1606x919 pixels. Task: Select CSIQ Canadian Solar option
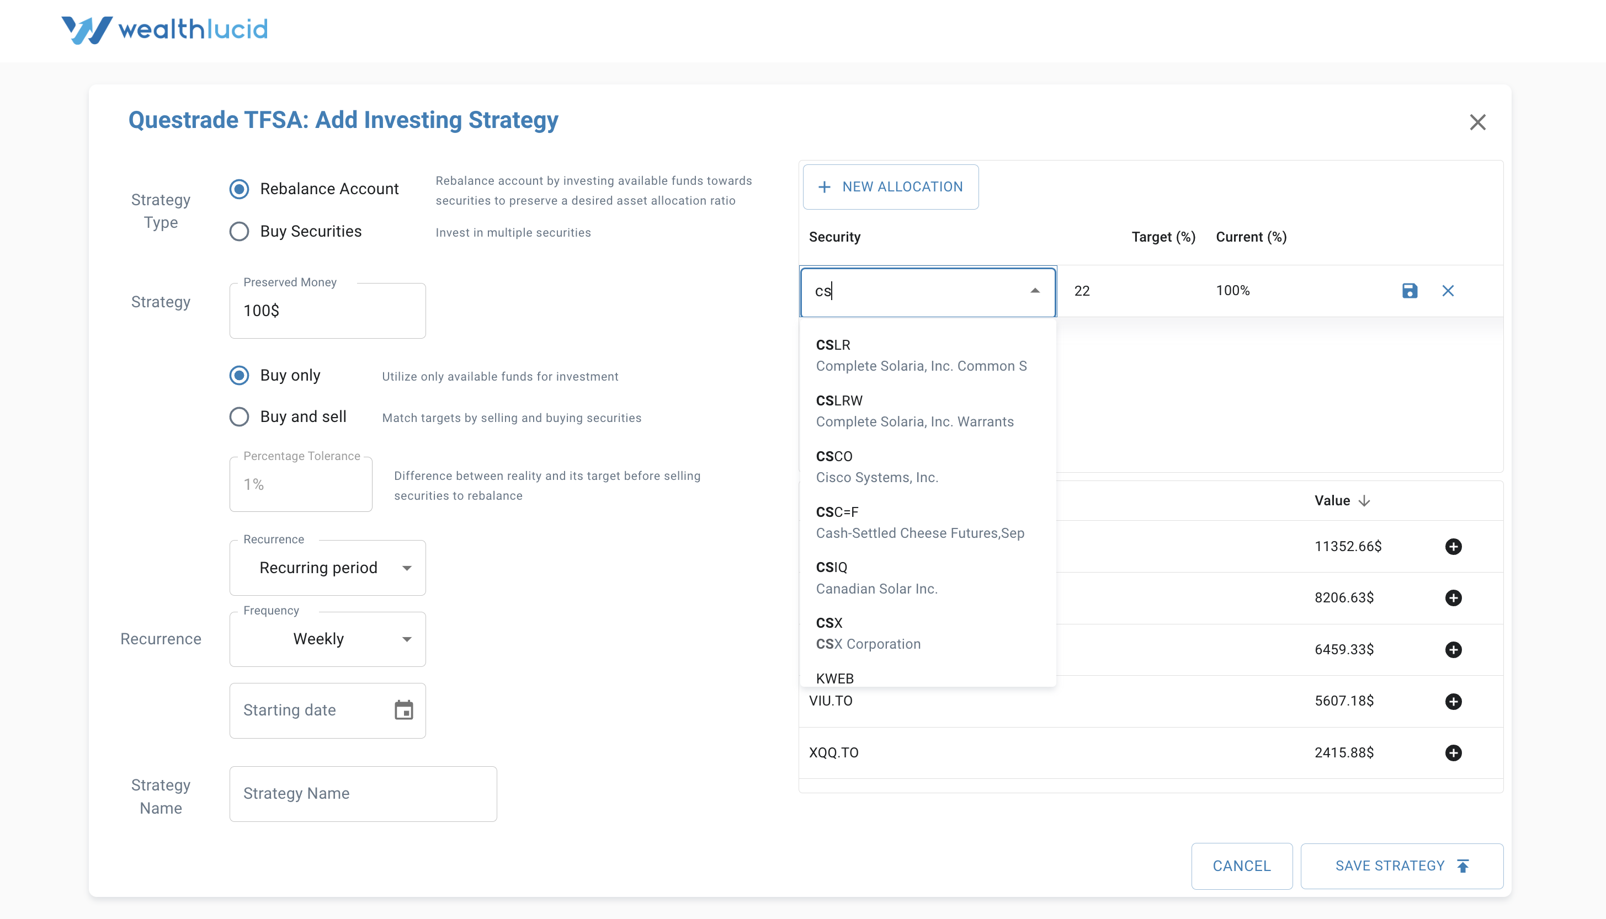point(927,578)
